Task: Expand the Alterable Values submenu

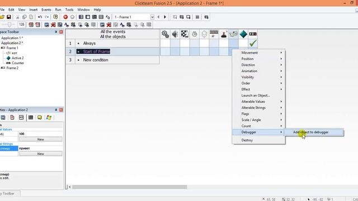Action: tap(258, 102)
